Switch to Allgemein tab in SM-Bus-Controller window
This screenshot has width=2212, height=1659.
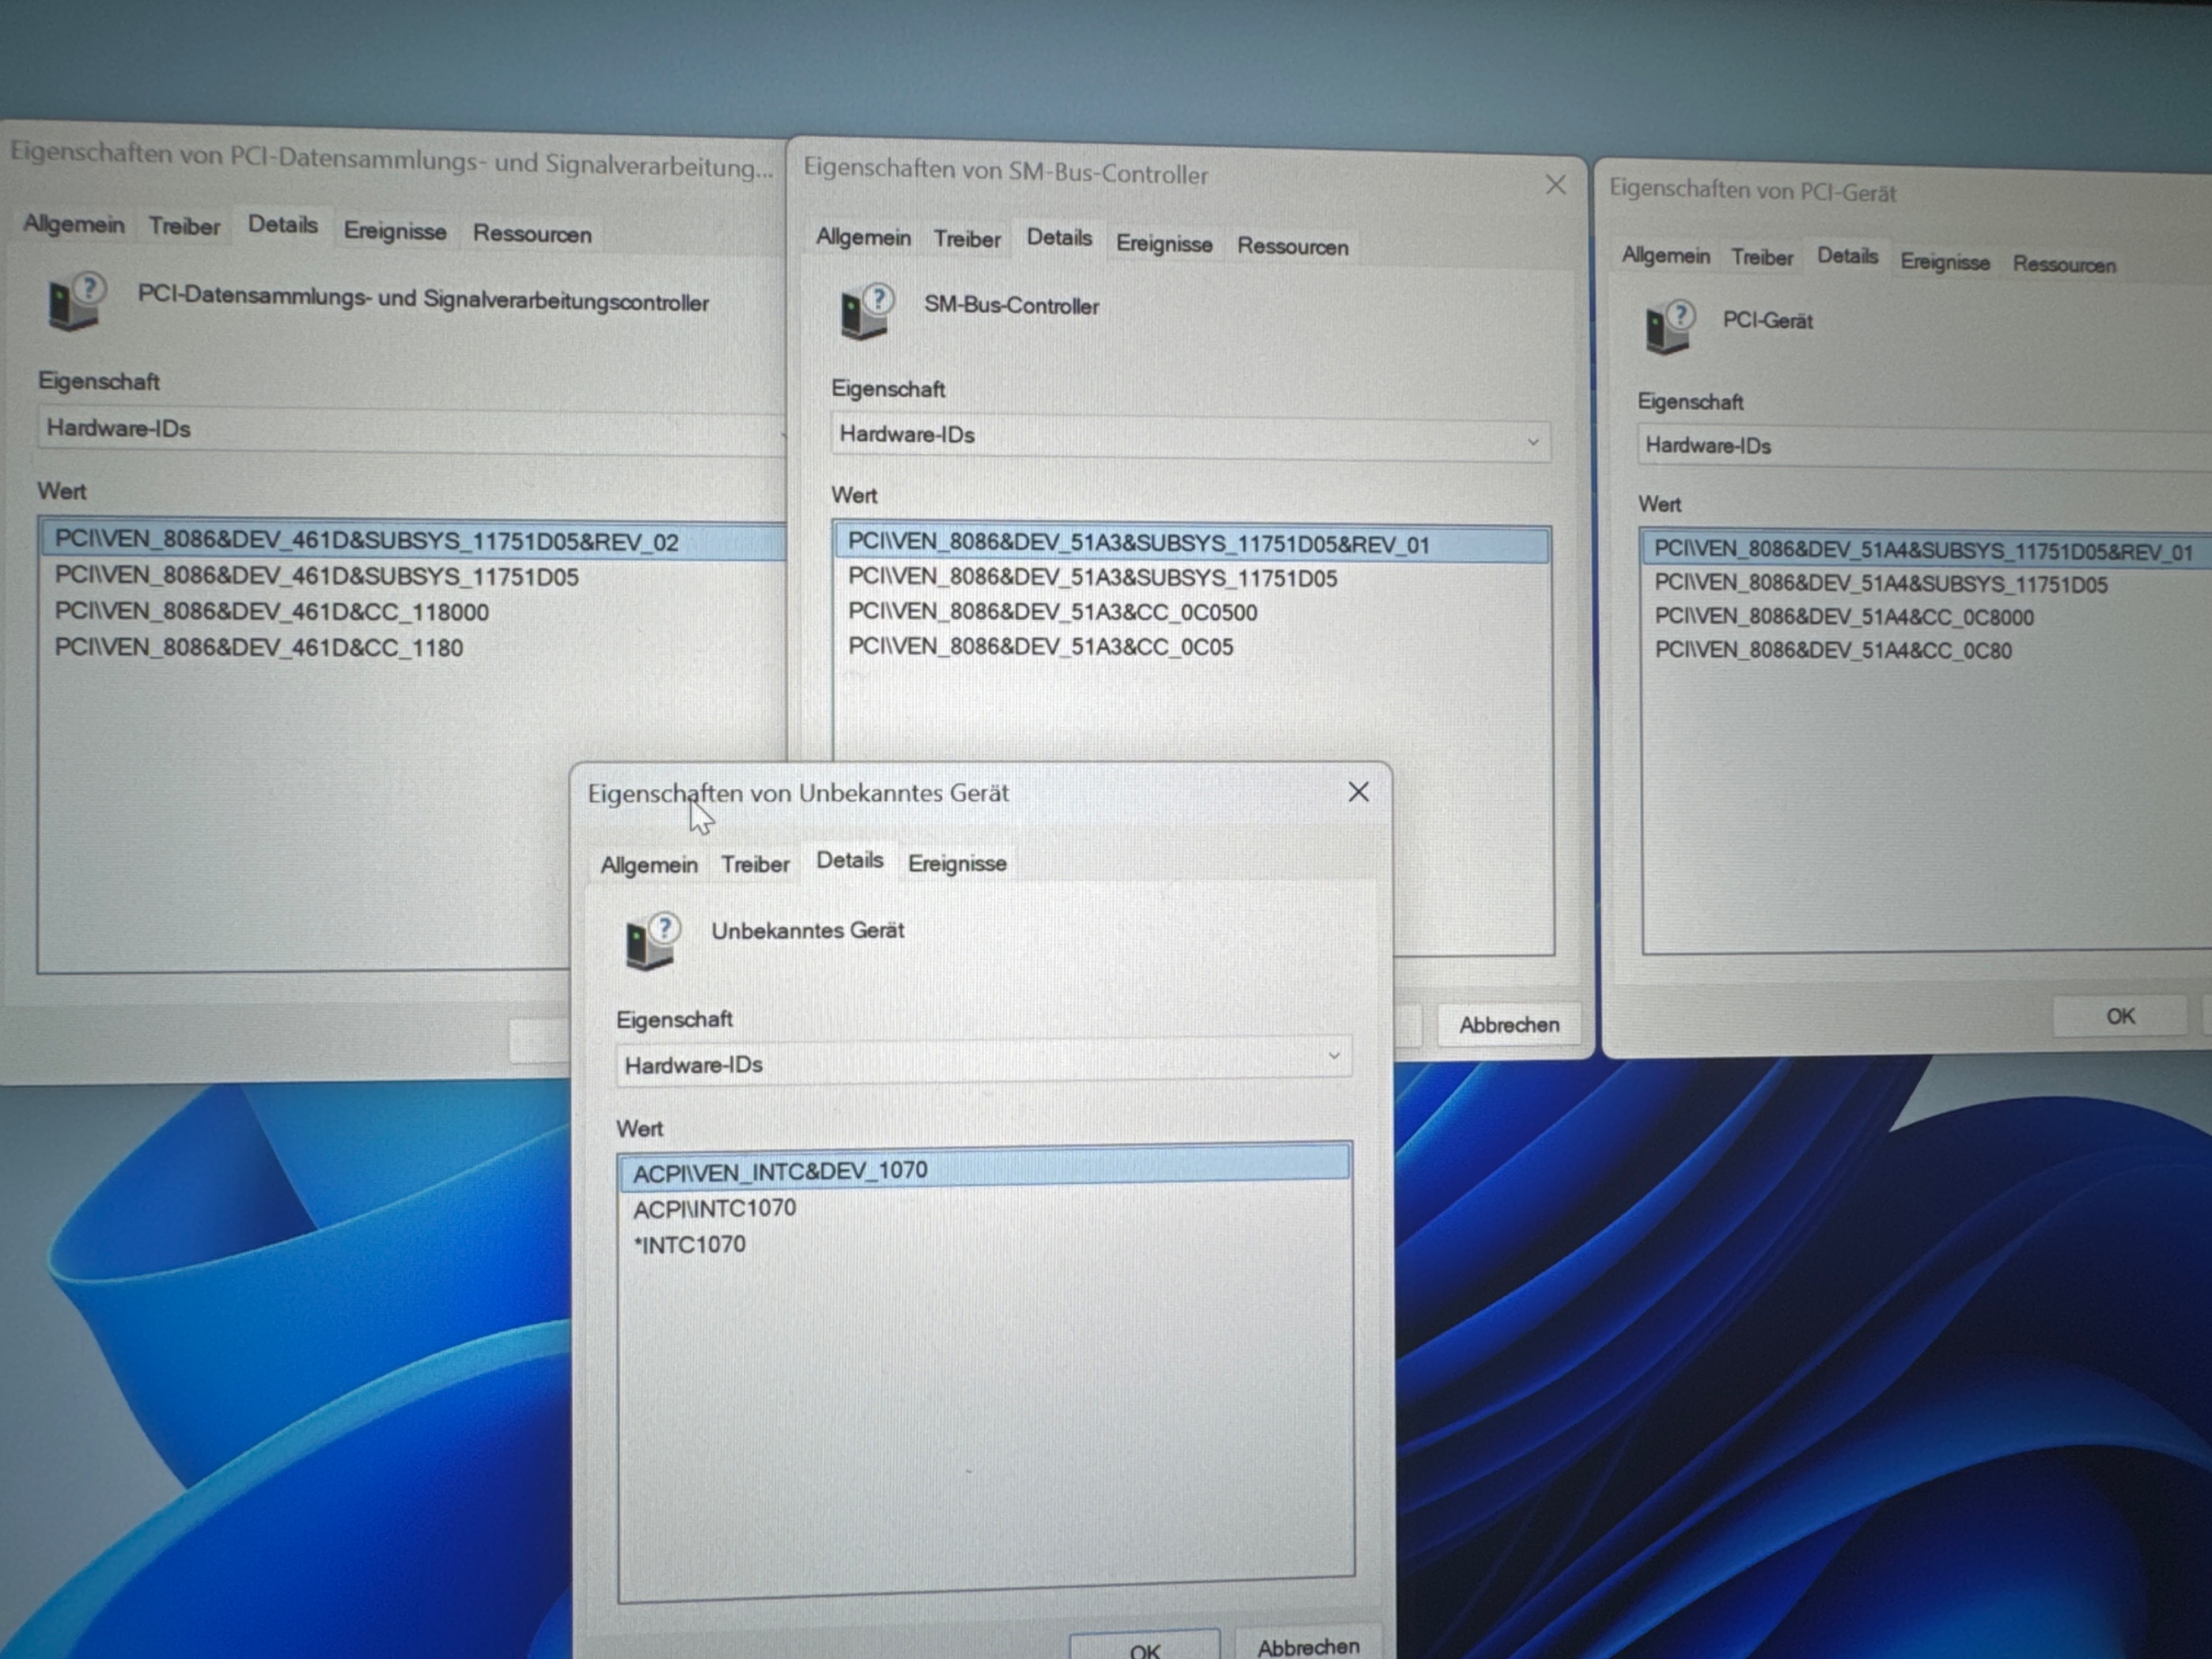tap(863, 238)
